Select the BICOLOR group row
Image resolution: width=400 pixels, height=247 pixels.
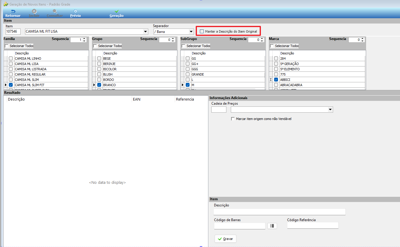(x=134, y=69)
